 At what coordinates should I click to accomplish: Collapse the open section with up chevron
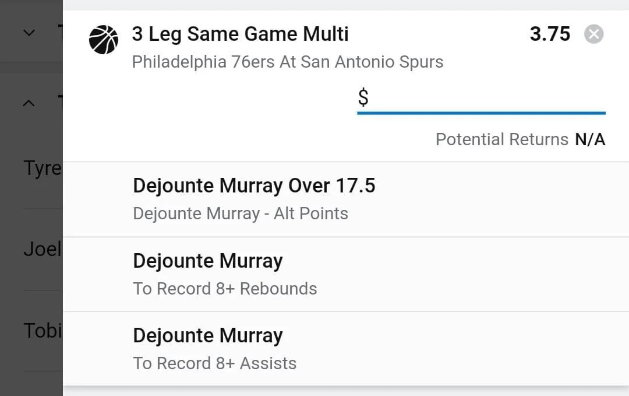[29, 103]
